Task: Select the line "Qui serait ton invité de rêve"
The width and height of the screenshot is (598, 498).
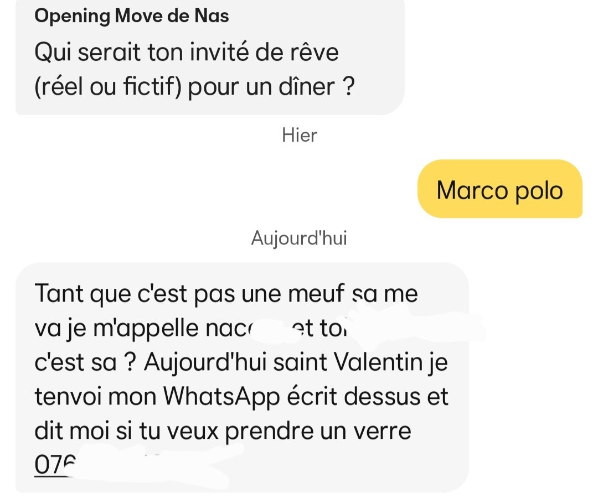Action: [186, 53]
